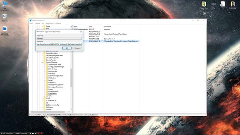Screen dimensions: 240x135
Task: Select the Quota System key
Action: click(x=53, y=91)
